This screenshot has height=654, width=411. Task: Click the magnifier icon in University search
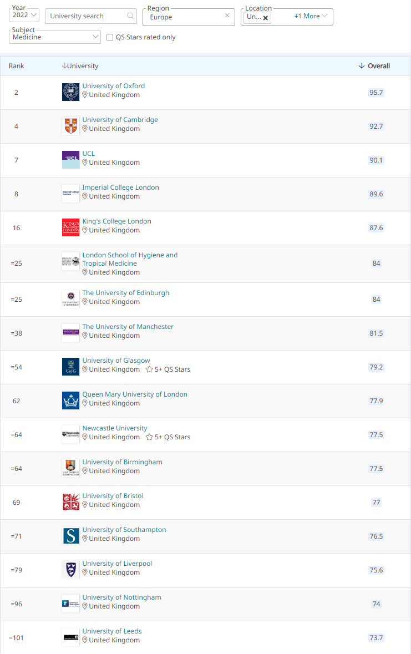(131, 16)
